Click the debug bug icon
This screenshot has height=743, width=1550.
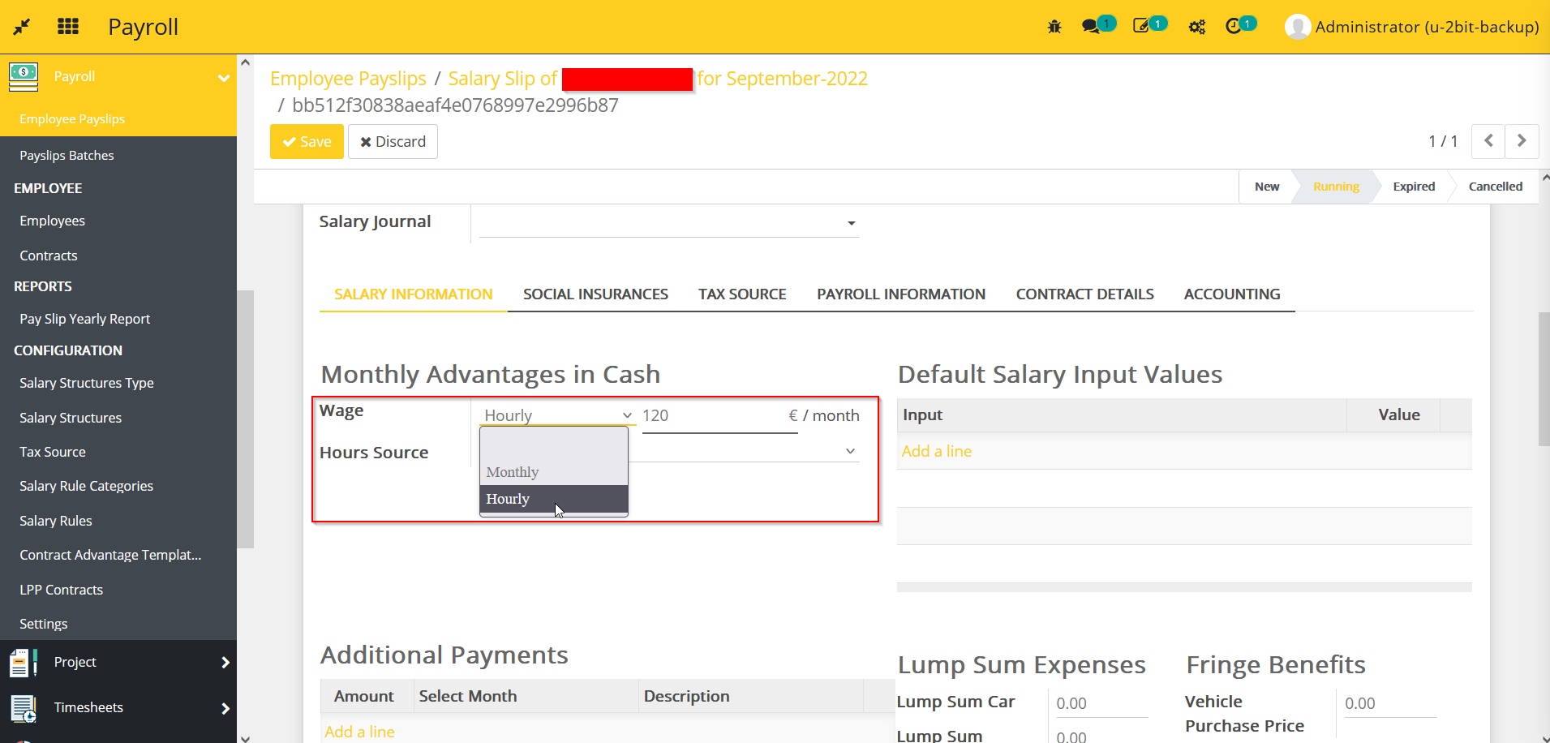(1054, 26)
